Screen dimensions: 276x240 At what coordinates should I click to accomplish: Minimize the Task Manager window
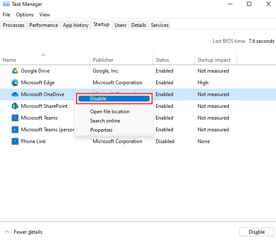pos(230,4)
